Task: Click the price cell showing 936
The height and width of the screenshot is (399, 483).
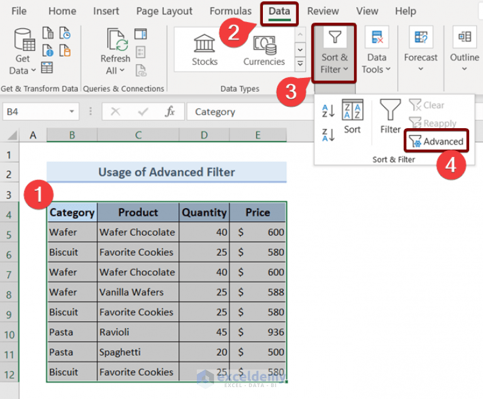Action: pos(258,332)
